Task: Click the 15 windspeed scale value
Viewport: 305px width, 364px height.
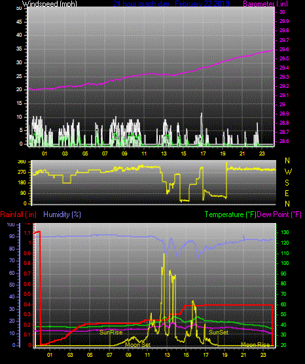Action: tap(19, 104)
